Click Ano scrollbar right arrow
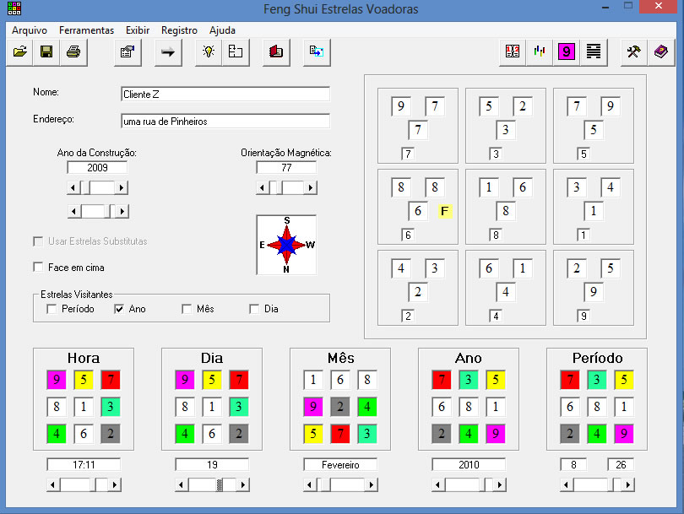Viewport: 684px width, 514px height. pyautogui.click(x=500, y=484)
